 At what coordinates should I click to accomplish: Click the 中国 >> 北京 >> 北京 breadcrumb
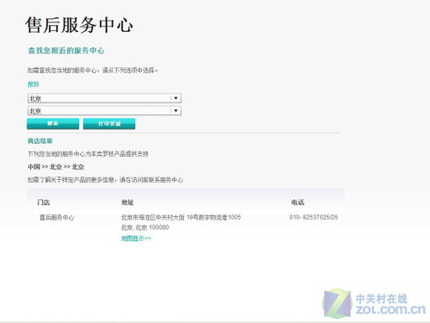pyautogui.click(x=56, y=167)
